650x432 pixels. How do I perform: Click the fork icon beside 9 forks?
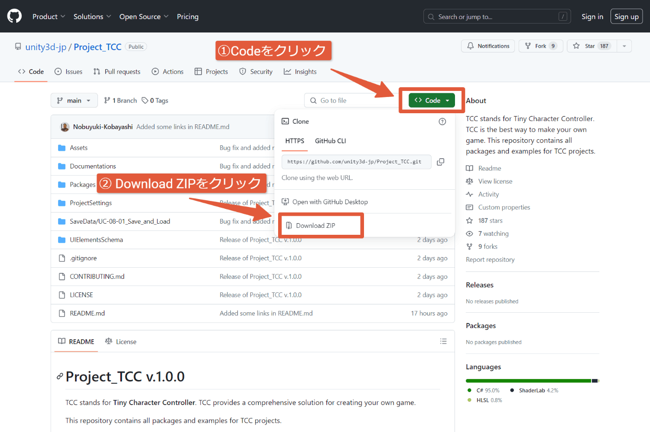(x=469, y=246)
